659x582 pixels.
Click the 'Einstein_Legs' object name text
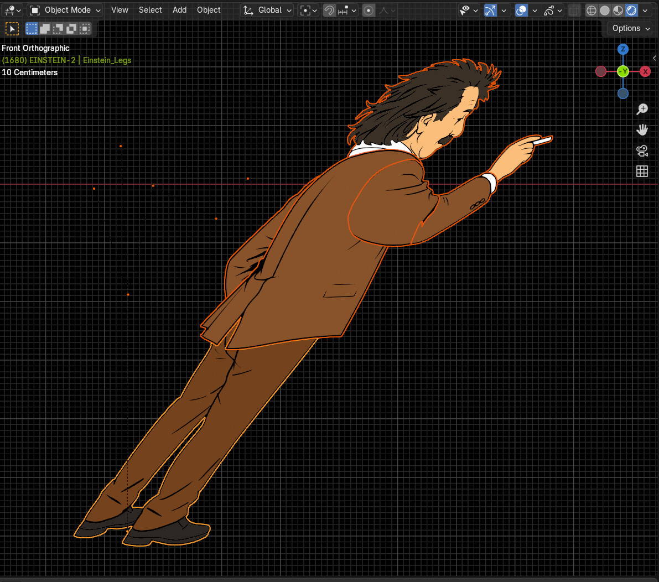(107, 60)
